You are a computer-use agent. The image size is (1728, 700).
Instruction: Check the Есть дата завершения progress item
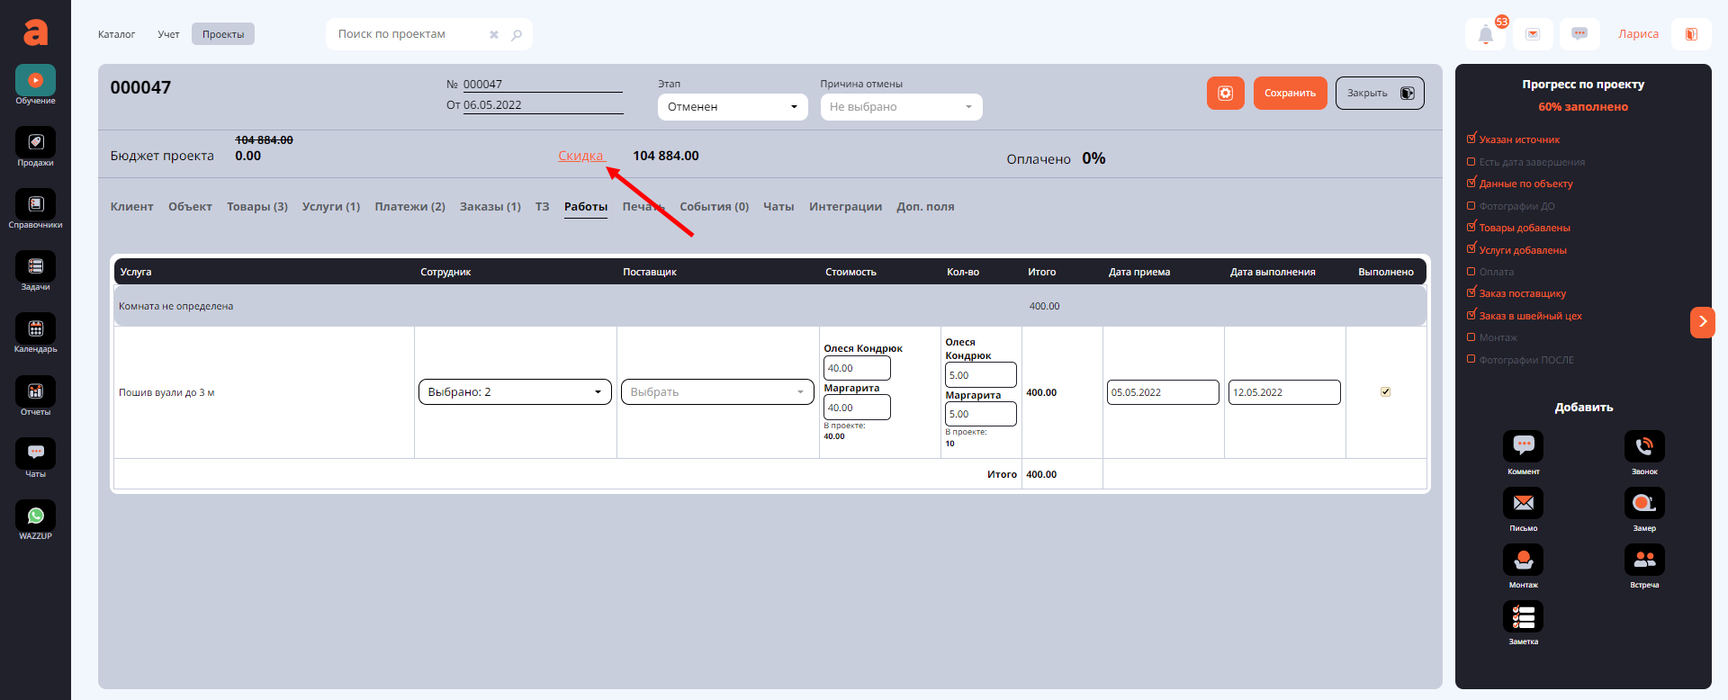coord(1471,162)
